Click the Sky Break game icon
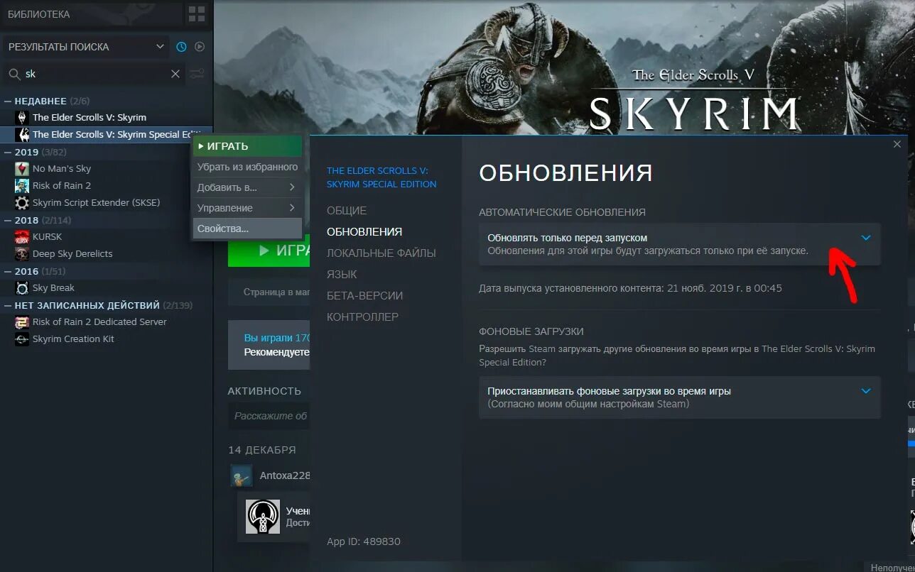 tap(22, 287)
